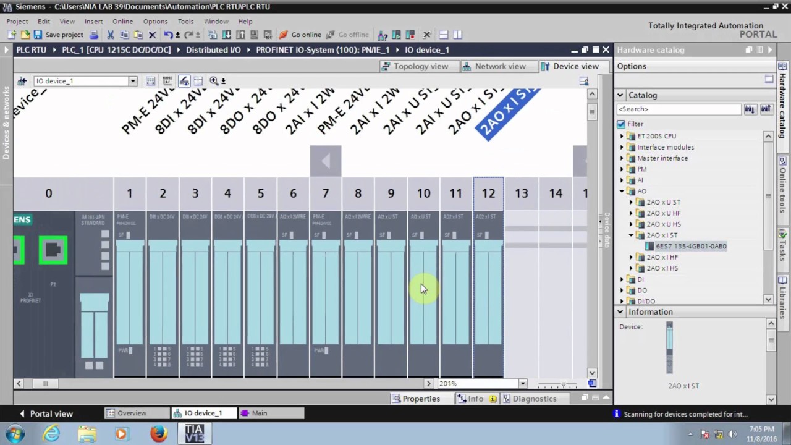Compile the project icon
The width and height of the screenshot is (791, 445).
pyautogui.click(x=213, y=35)
